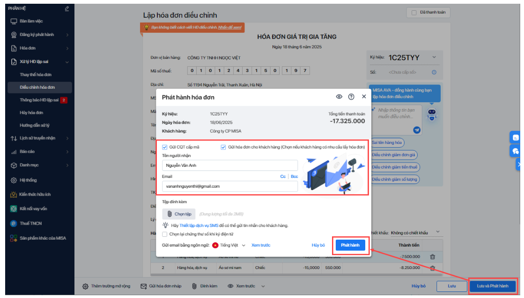524x298 pixels.
Task: Click the Email input field
Action: click(x=230, y=186)
